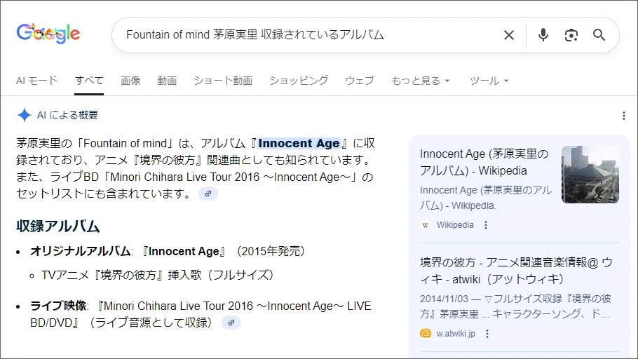
Task: Open Innocent Age Wikipedia result link
Action: pyautogui.click(x=484, y=162)
